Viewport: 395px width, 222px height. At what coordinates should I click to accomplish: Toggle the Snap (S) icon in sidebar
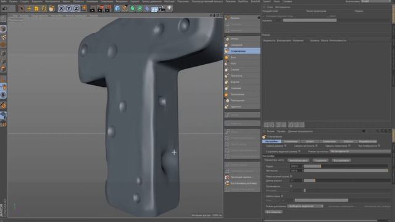coord(3,95)
